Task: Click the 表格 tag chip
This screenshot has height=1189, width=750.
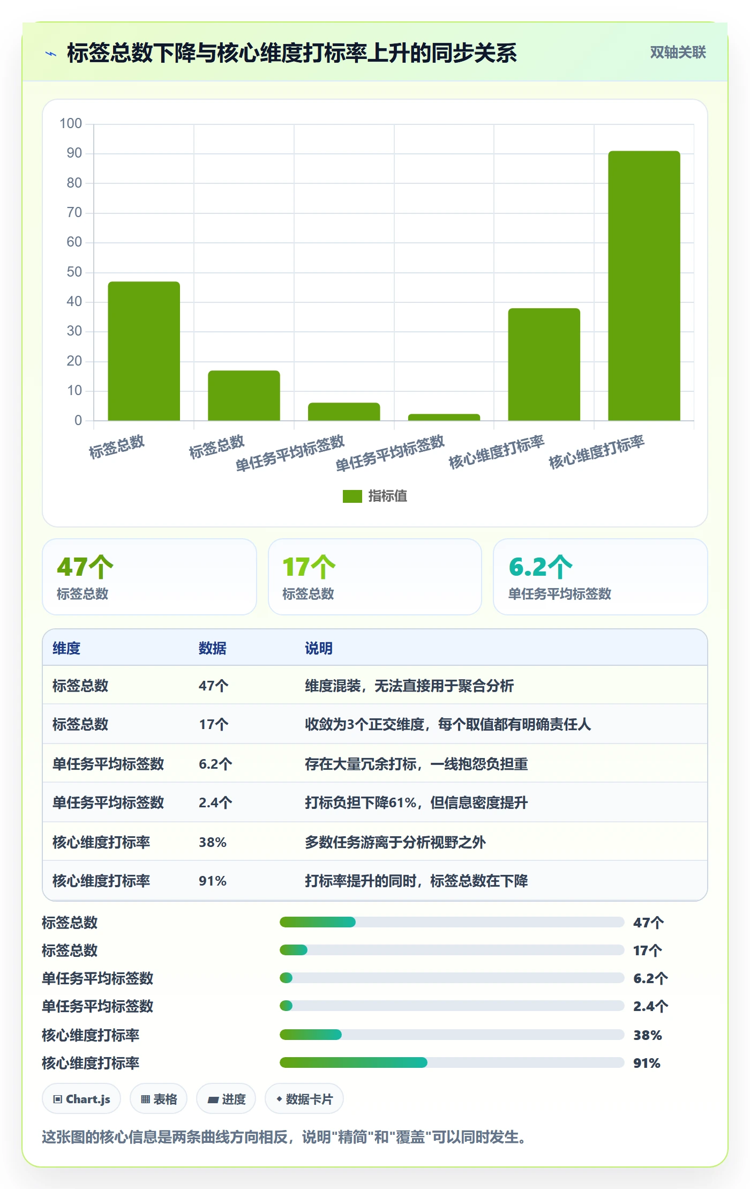Action: [x=159, y=1099]
